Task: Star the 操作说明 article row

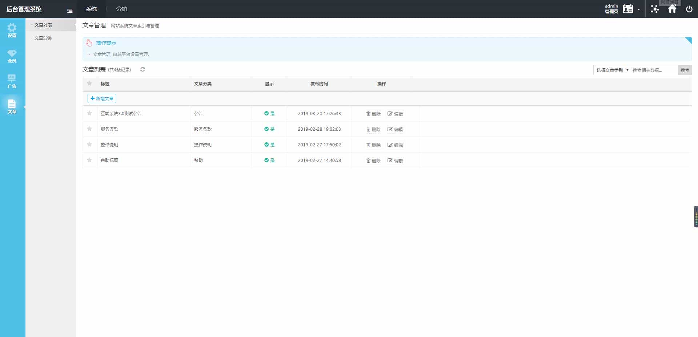Action: click(89, 145)
